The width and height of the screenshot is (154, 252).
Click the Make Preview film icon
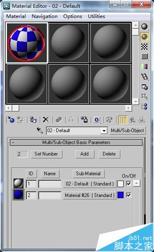coord(145,76)
